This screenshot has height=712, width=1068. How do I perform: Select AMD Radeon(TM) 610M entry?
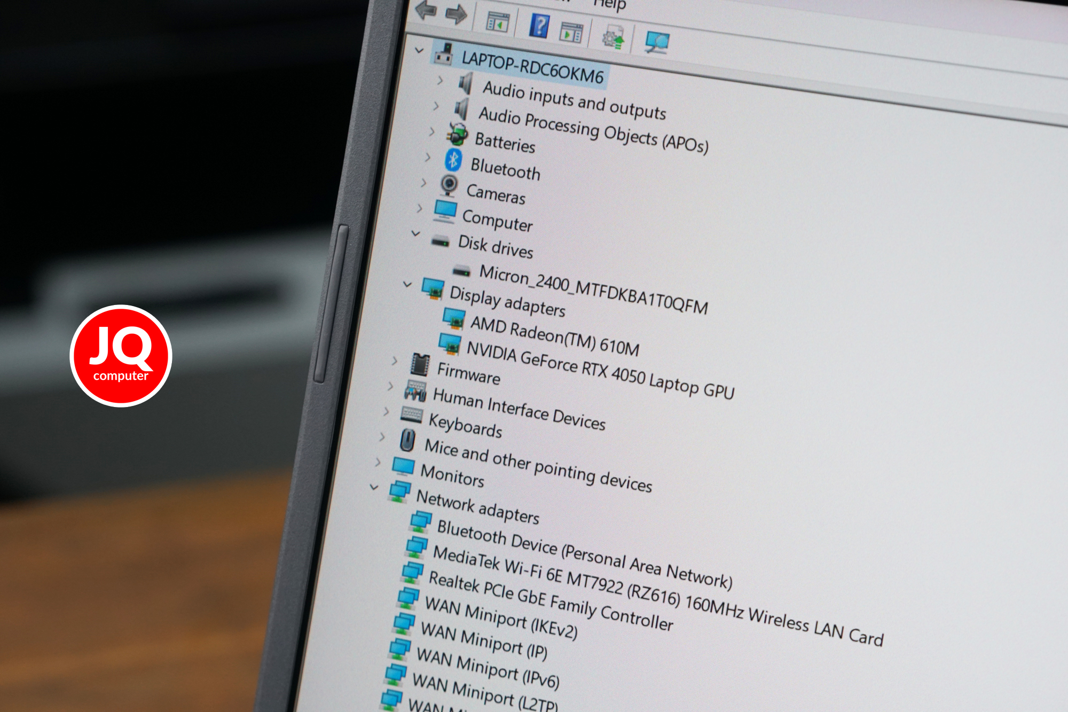(554, 336)
